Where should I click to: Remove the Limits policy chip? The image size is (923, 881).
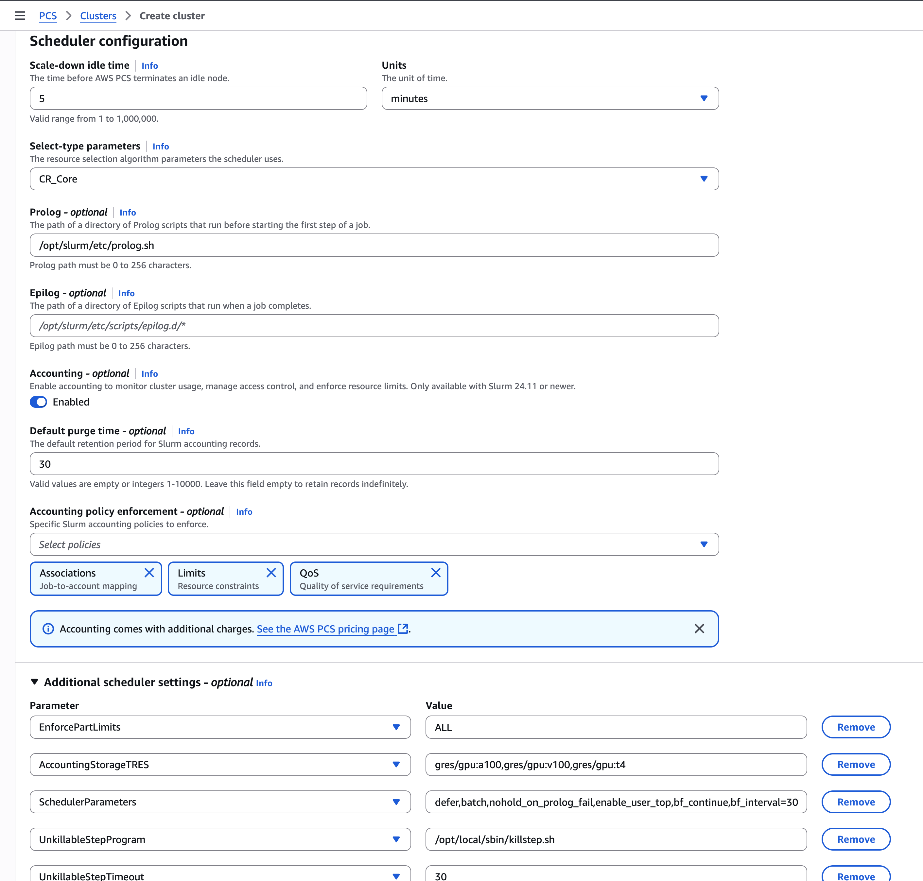(271, 573)
